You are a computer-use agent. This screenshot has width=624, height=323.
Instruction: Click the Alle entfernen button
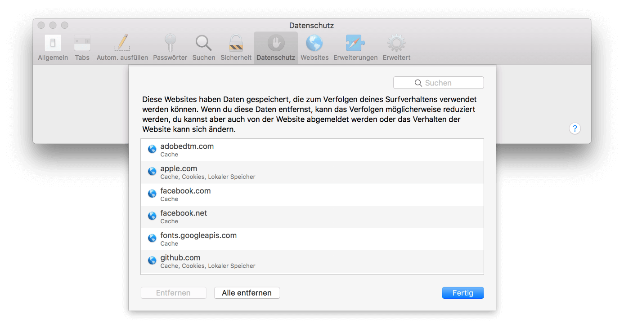(x=247, y=293)
